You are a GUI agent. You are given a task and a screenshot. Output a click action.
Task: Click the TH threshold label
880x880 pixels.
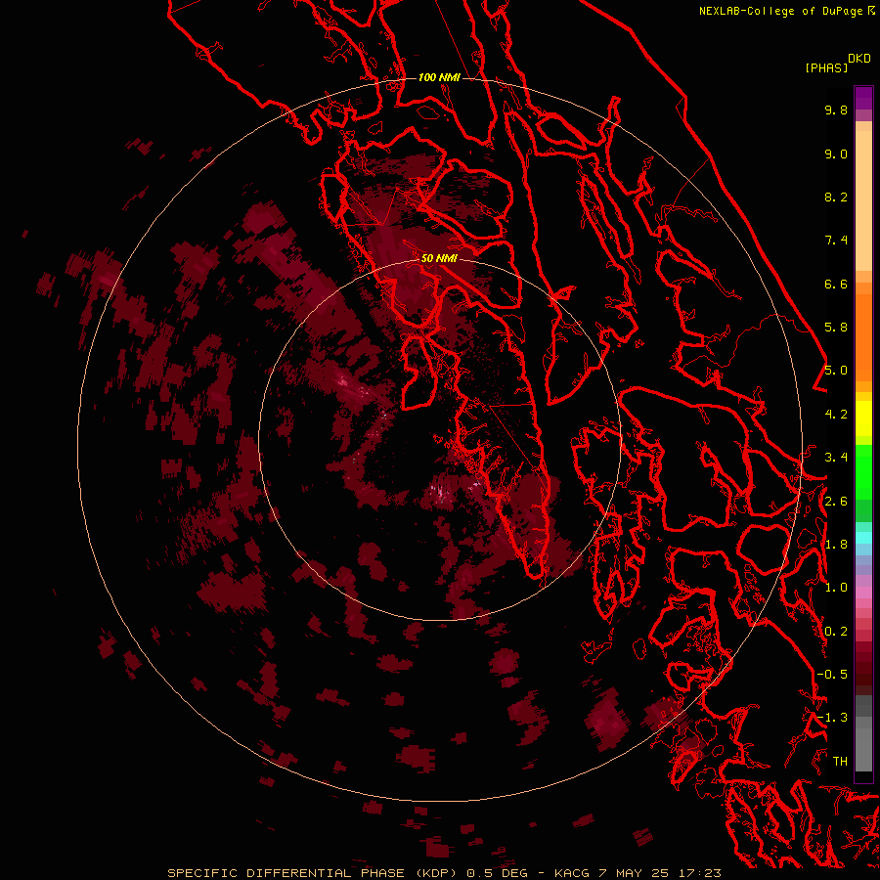click(840, 762)
